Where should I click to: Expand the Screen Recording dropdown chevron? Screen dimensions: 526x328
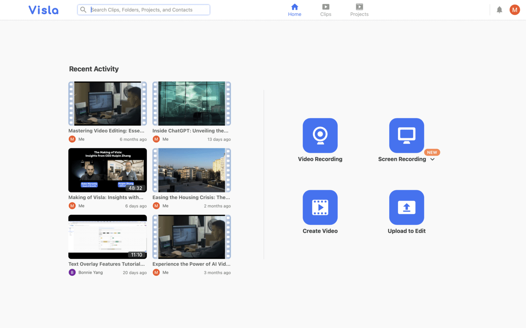tap(432, 159)
